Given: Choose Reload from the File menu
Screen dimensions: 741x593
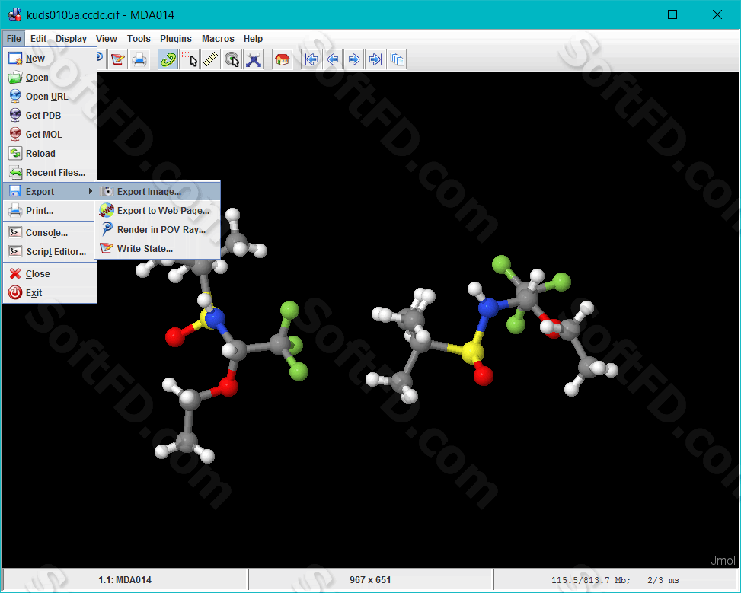Looking at the screenshot, I should pyautogui.click(x=50, y=154).
